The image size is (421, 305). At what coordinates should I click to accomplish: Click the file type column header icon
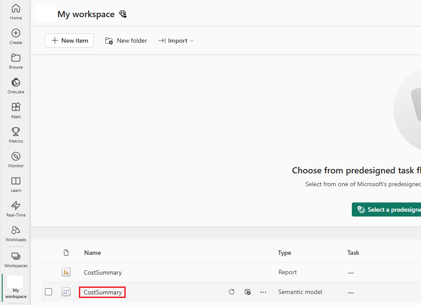pos(66,253)
